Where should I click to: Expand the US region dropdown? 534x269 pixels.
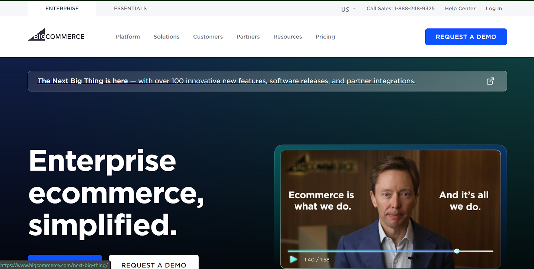[x=348, y=9]
